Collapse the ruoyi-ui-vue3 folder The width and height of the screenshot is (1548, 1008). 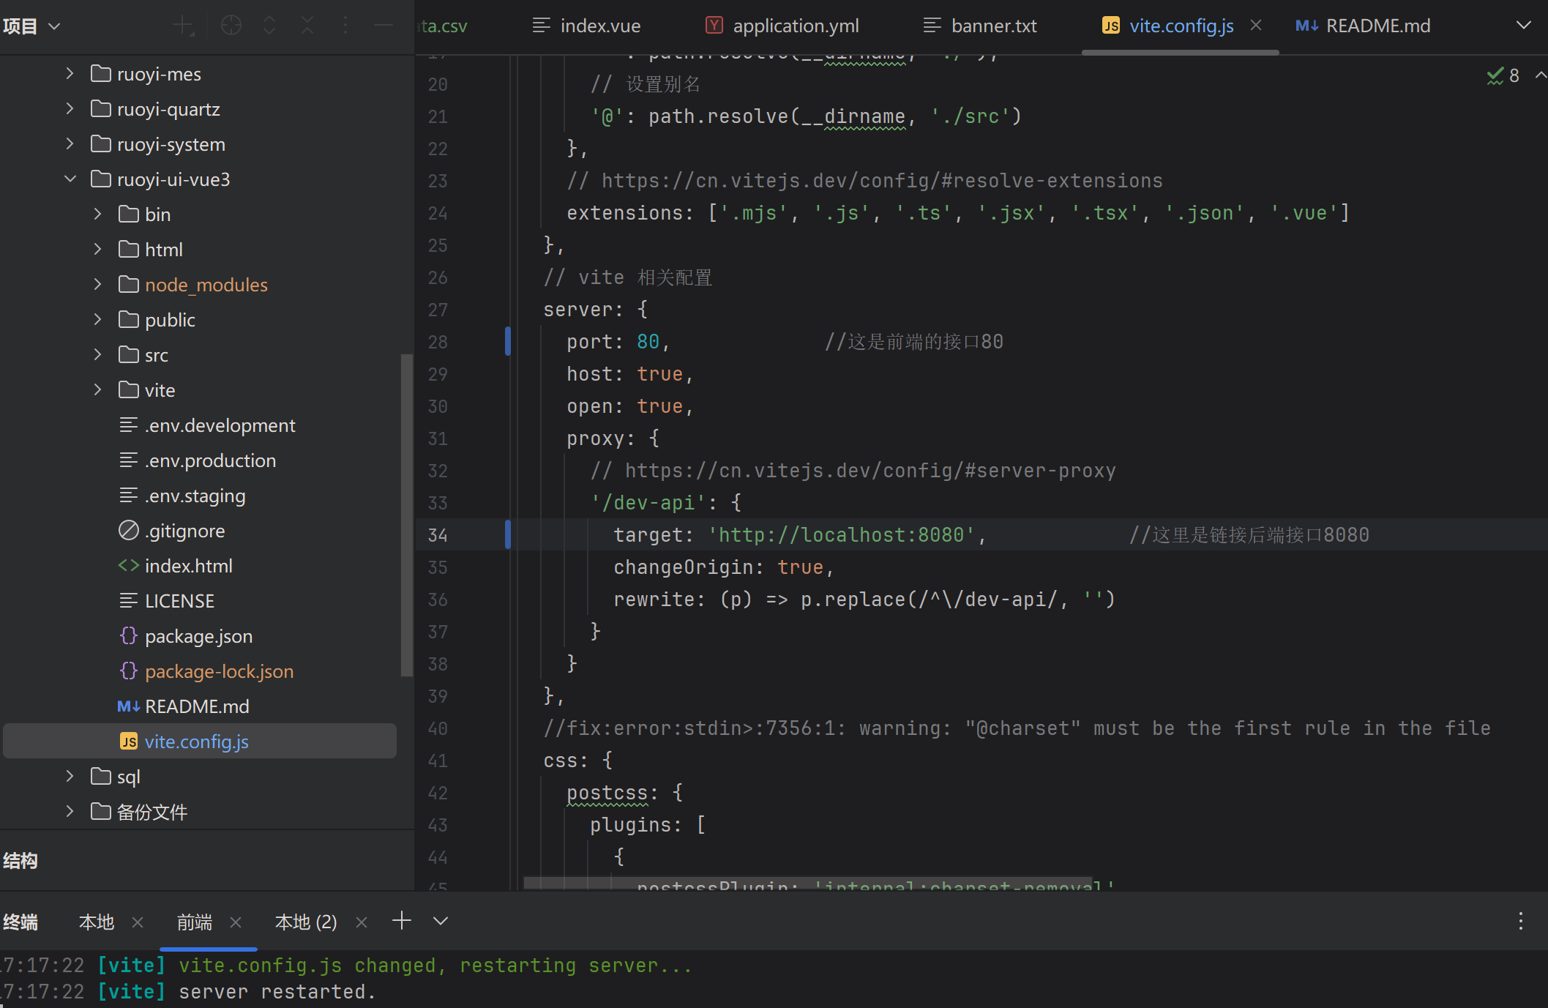click(70, 179)
